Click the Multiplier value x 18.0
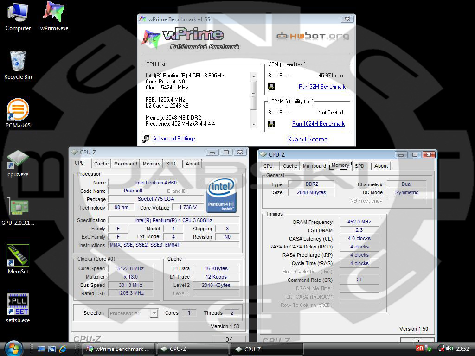Viewport: 475px width, 356px height. (x=130, y=277)
